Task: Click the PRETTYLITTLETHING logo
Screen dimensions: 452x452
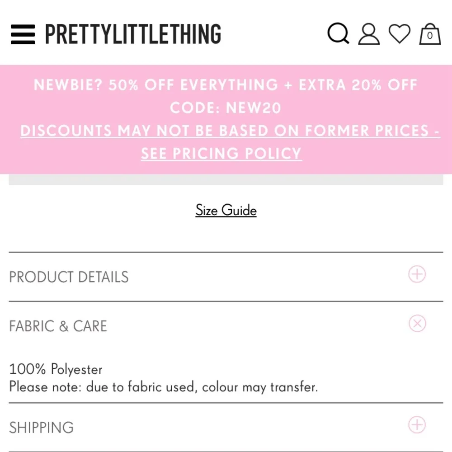Action: [132, 33]
